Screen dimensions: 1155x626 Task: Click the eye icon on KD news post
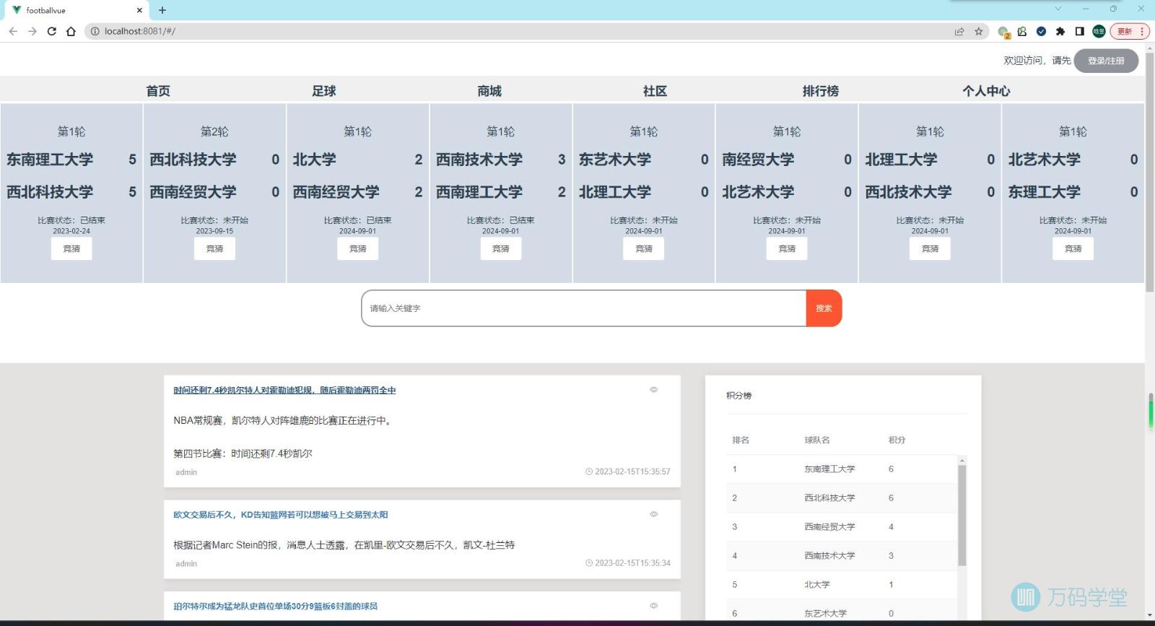click(x=654, y=515)
